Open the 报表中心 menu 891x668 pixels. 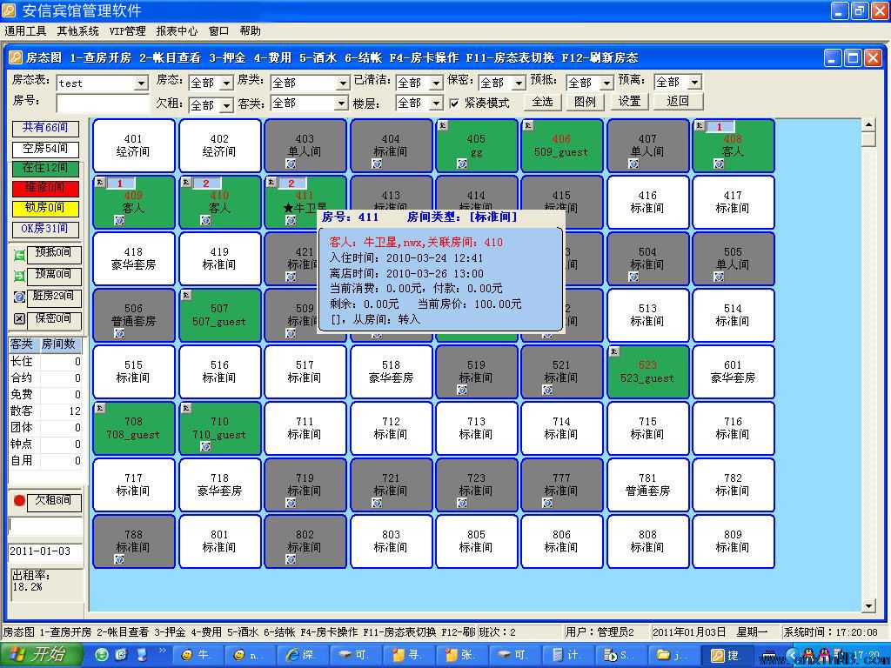[177, 31]
